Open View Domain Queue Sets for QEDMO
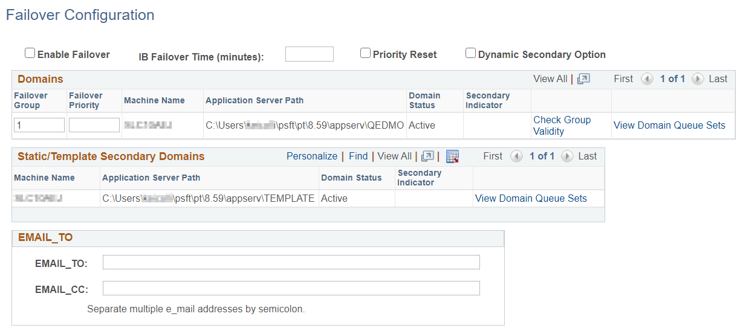 [669, 126]
